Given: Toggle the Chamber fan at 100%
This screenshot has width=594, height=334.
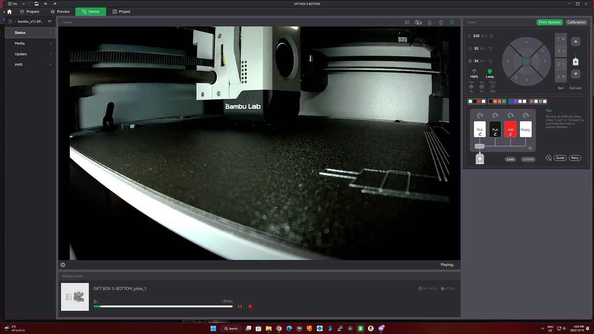Looking at the screenshot, I should pyautogui.click(x=492, y=87).
